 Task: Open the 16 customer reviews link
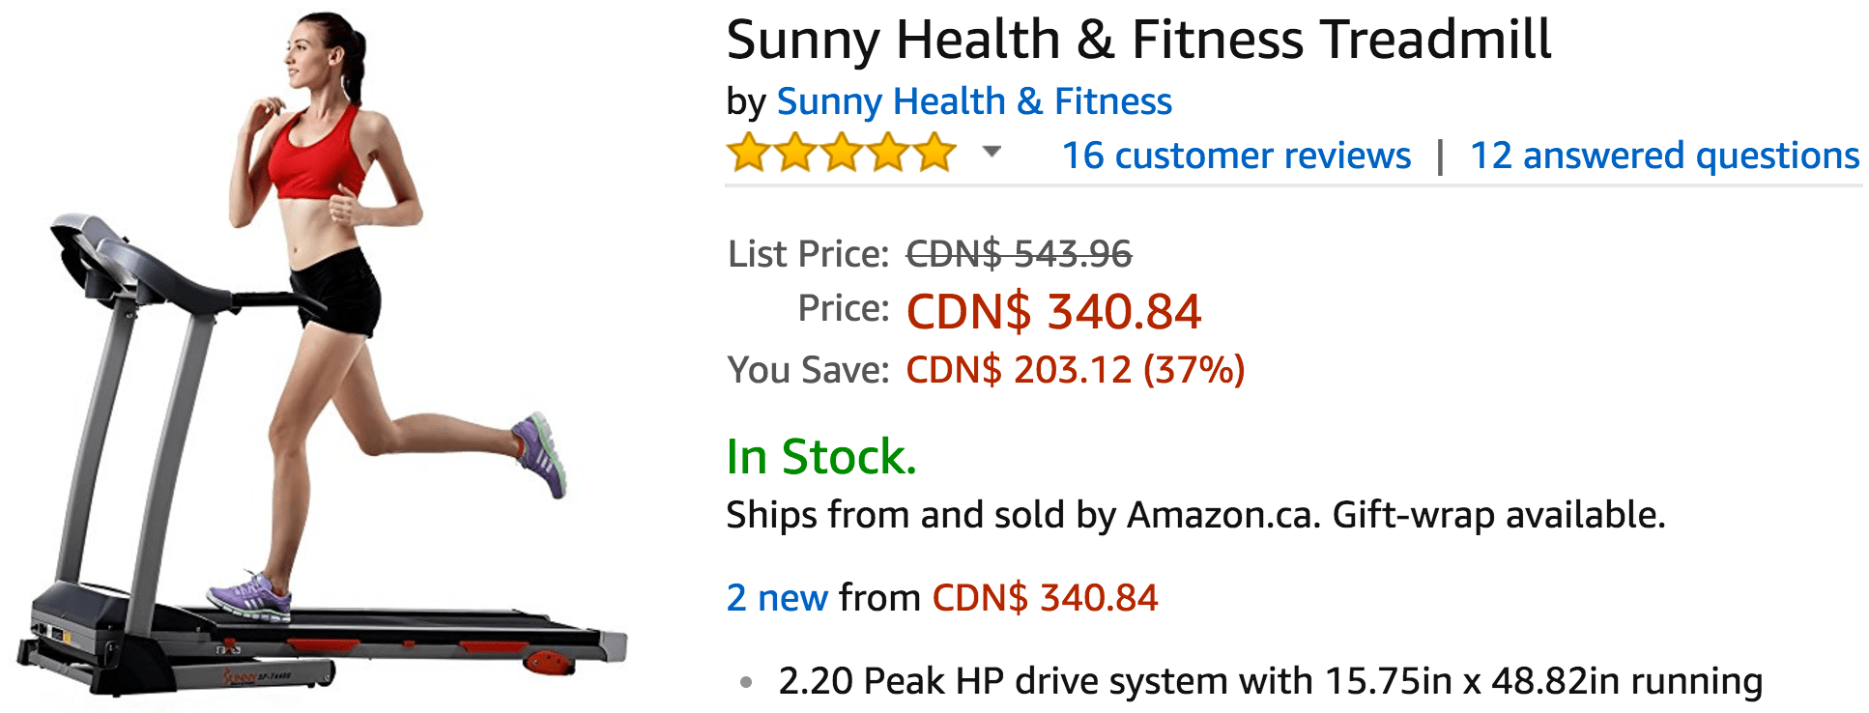[1236, 156]
